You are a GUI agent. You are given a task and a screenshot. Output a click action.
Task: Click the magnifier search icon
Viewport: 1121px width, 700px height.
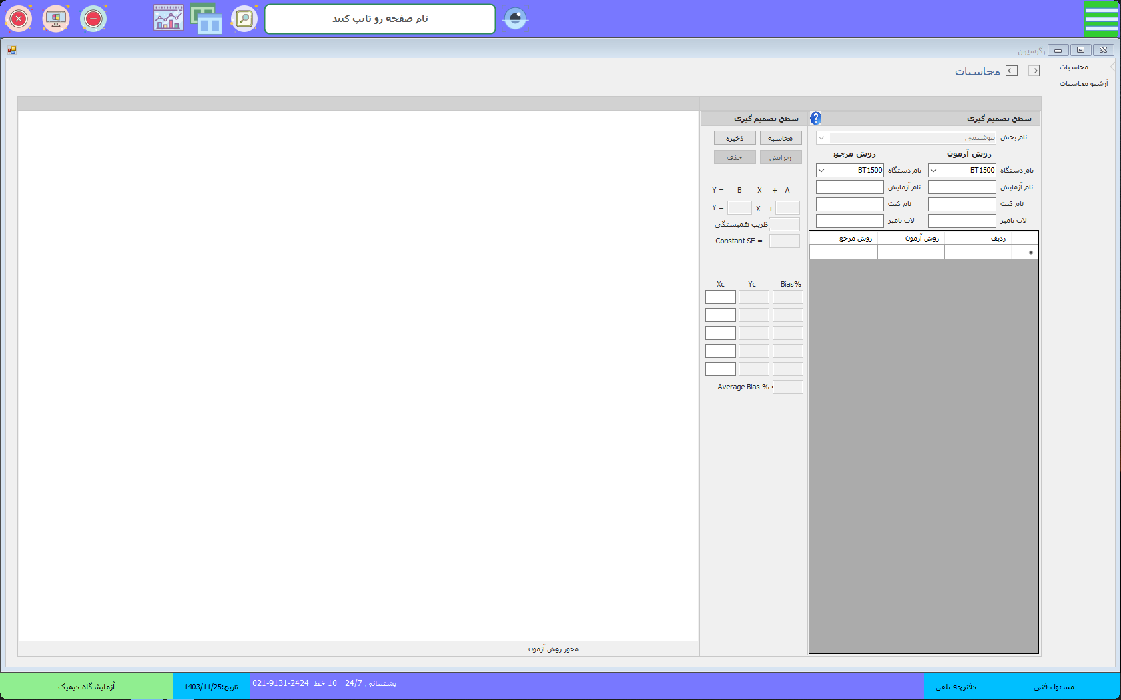(x=244, y=19)
